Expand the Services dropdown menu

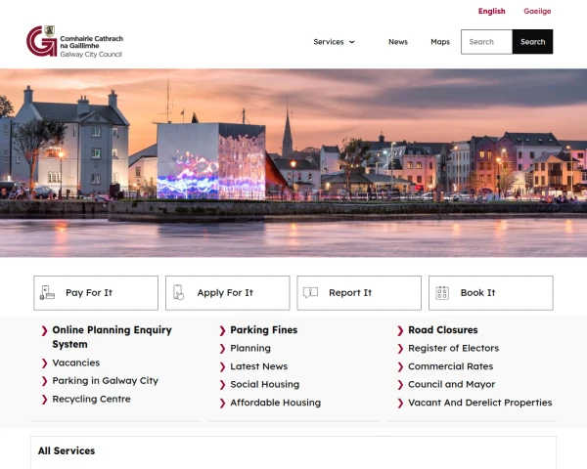point(334,42)
